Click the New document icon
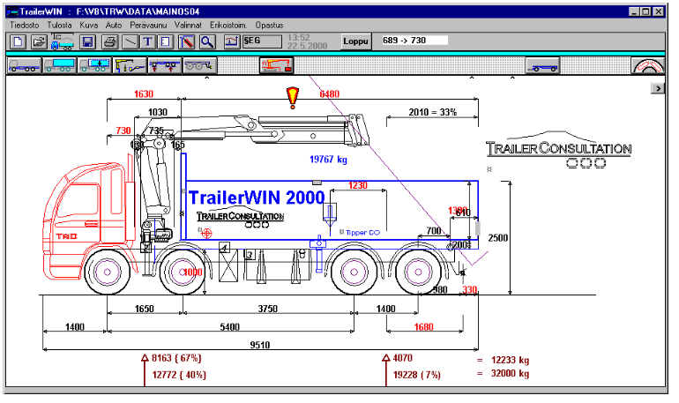Viewport: 679px width, 403px height. (x=18, y=41)
